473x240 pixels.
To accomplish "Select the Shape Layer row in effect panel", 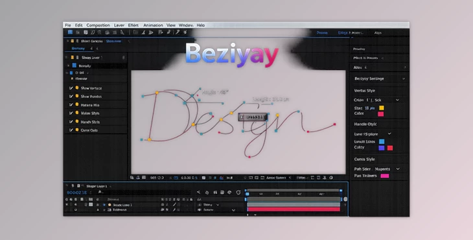I will [x=95, y=57].
